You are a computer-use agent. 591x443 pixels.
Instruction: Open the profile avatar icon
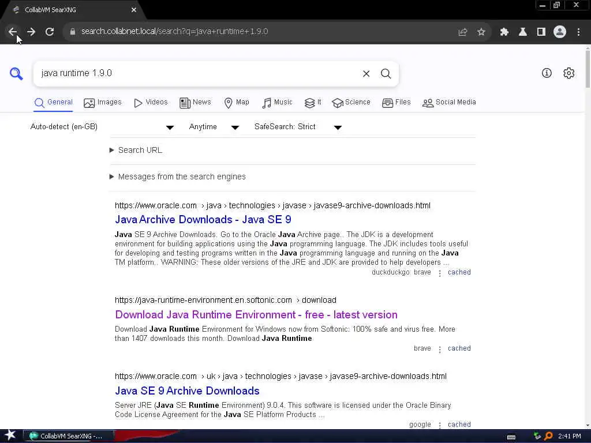click(560, 32)
